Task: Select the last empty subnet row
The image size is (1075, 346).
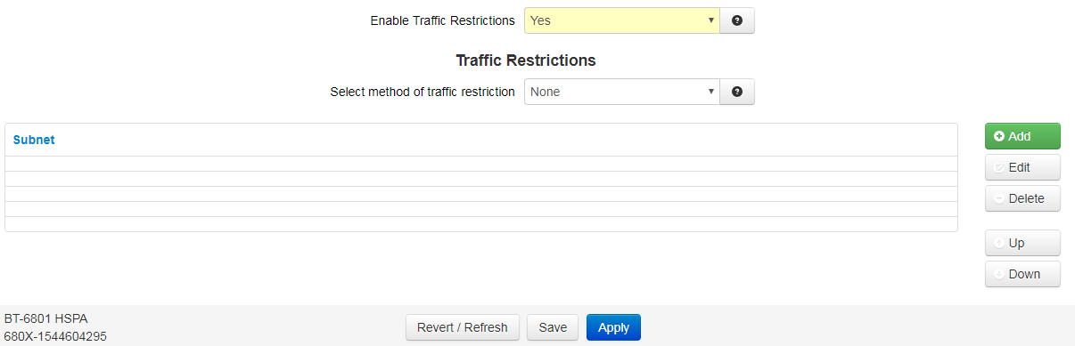Action: (481, 224)
